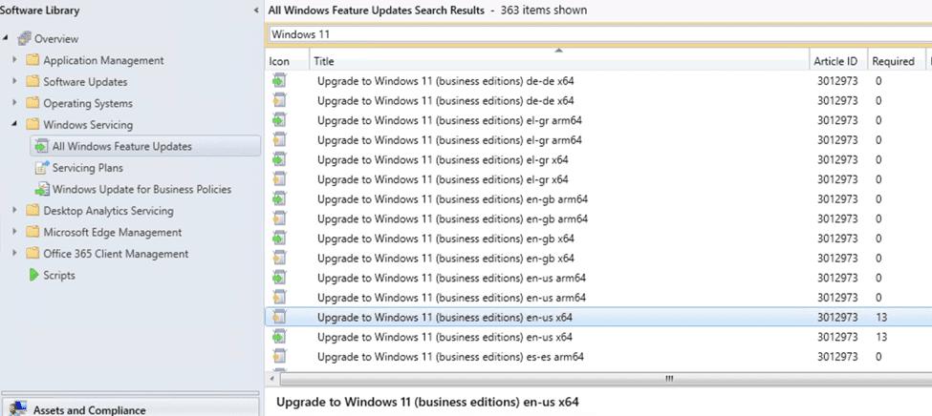Click the Windows Update for Business Policies icon
The image size is (932, 416).
coord(42,189)
